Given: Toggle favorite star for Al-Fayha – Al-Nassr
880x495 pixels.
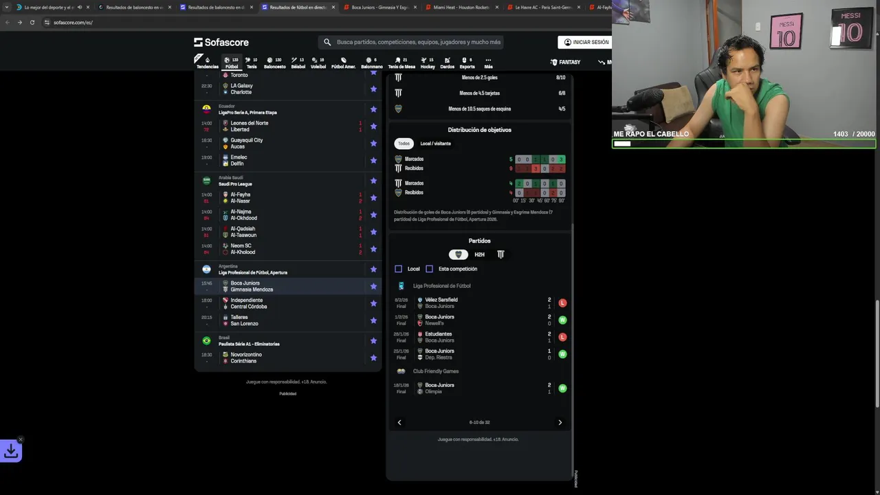Looking at the screenshot, I should point(373,198).
